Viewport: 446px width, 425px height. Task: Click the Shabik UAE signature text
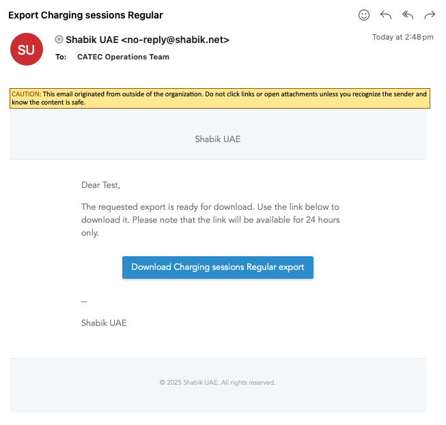[104, 323]
